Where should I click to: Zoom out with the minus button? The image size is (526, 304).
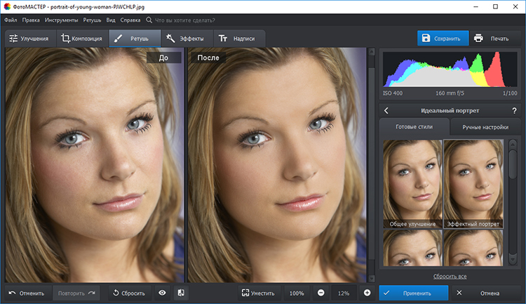point(321,293)
